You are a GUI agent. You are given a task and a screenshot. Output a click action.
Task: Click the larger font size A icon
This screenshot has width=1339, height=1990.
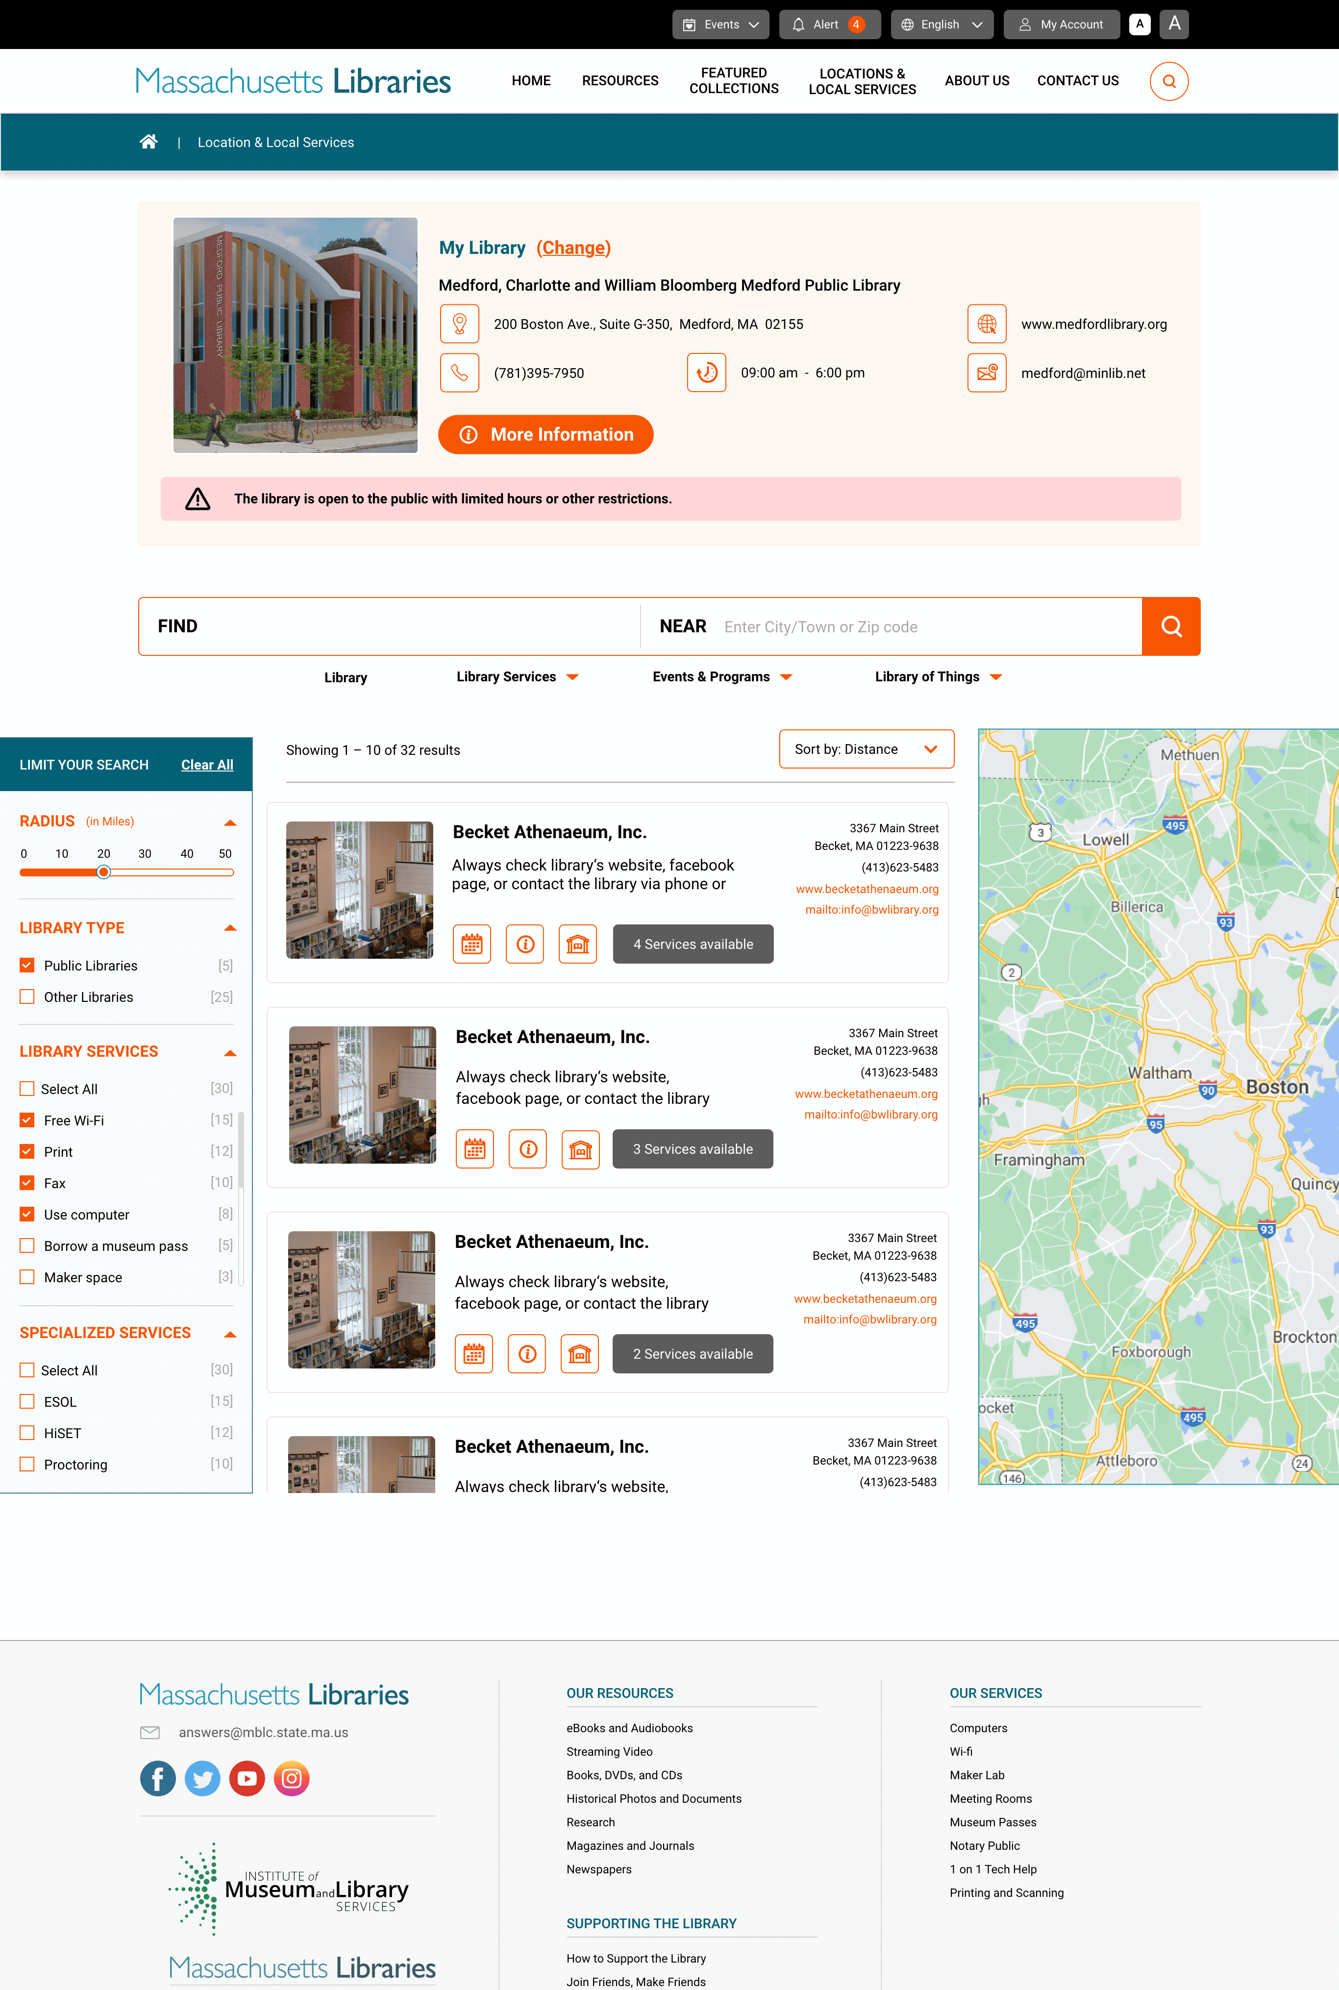[1175, 24]
